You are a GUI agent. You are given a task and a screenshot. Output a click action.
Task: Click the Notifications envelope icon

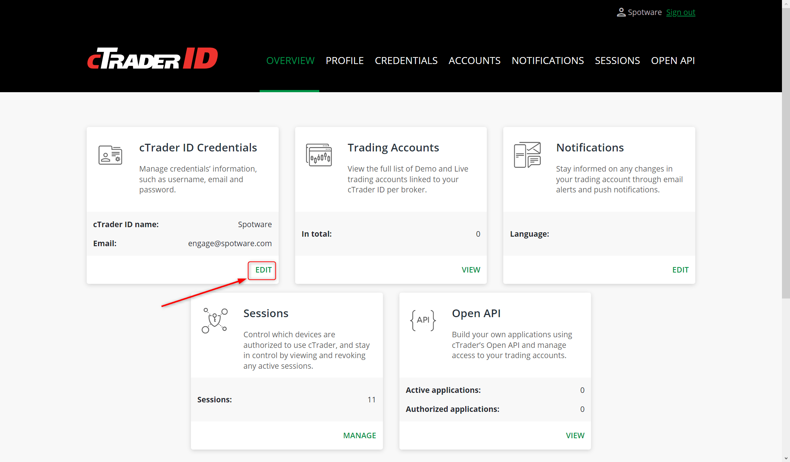pyautogui.click(x=527, y=155)
